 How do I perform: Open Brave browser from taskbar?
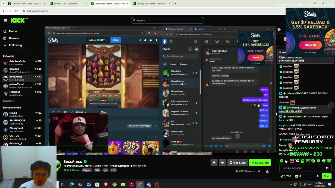pos(106,185)
